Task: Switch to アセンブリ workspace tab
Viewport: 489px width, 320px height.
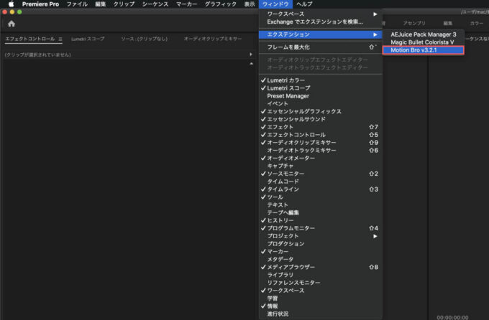Action: coord(413,24)
